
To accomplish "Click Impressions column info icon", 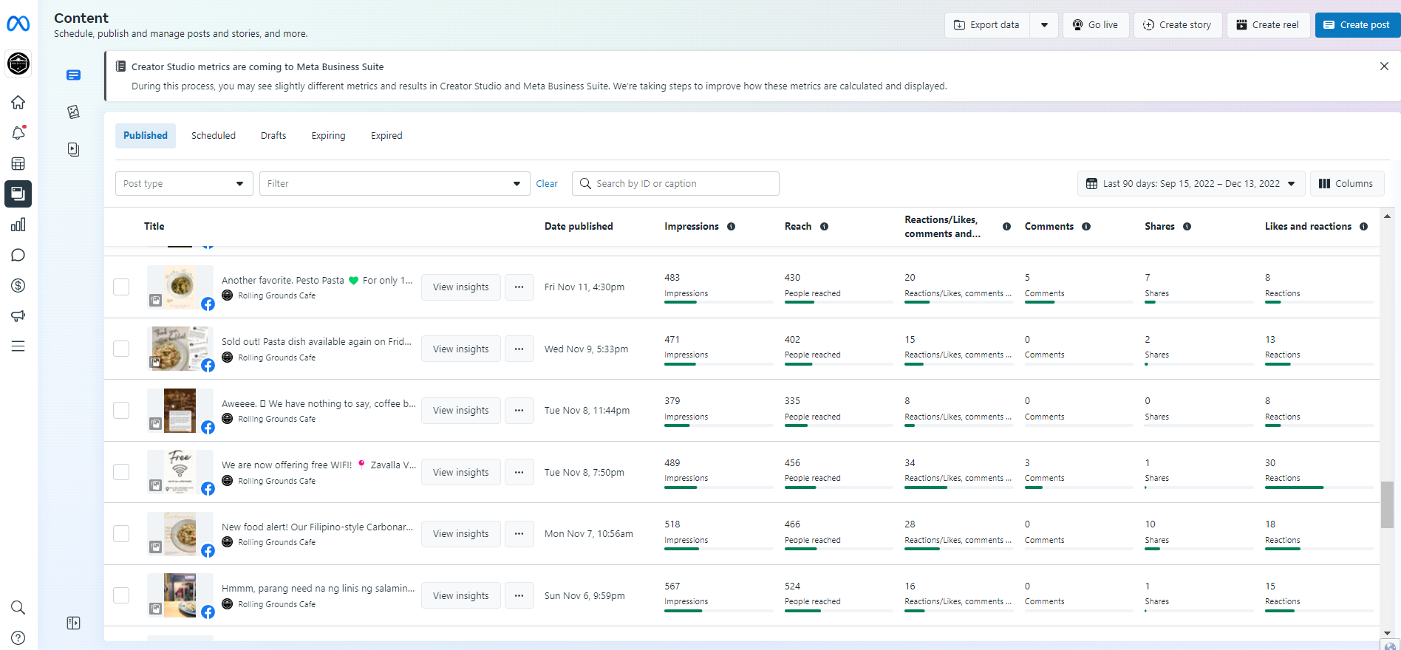I will (731, 227).
